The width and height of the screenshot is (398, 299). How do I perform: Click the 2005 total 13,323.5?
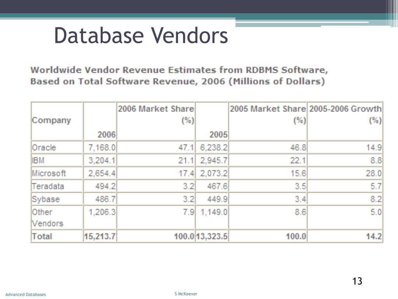[212, 236]
